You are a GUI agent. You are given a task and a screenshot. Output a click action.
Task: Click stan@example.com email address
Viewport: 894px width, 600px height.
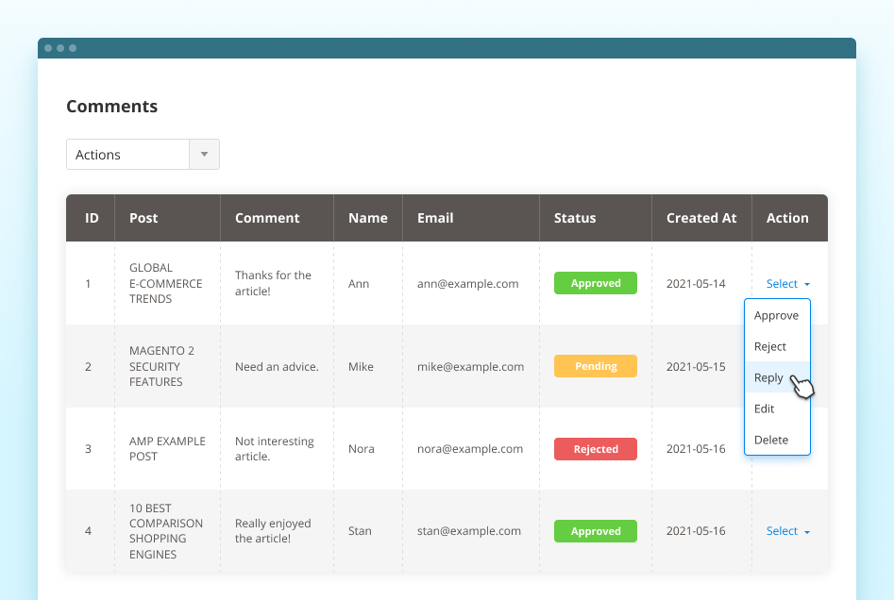[x=467, y=531]
